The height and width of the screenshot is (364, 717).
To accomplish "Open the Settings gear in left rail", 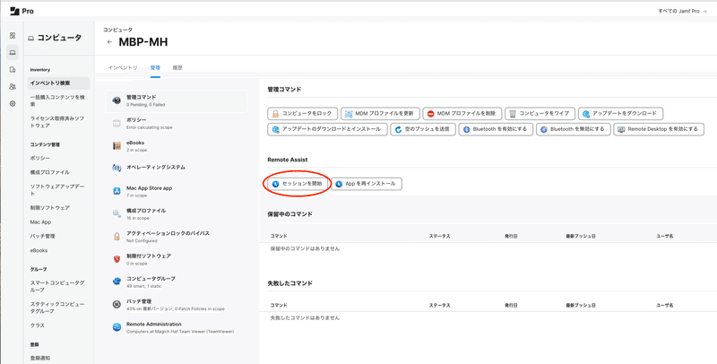I will [13, 104].
